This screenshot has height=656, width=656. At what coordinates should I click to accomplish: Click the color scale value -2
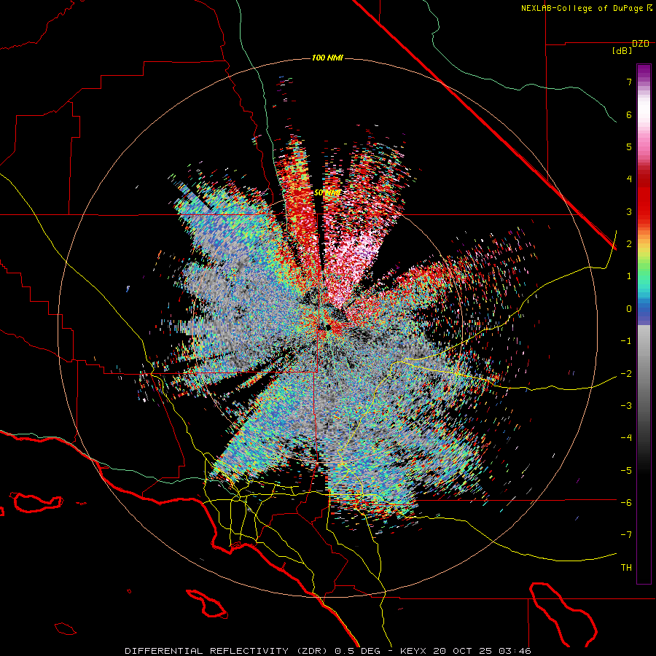[x=626, y=373]
